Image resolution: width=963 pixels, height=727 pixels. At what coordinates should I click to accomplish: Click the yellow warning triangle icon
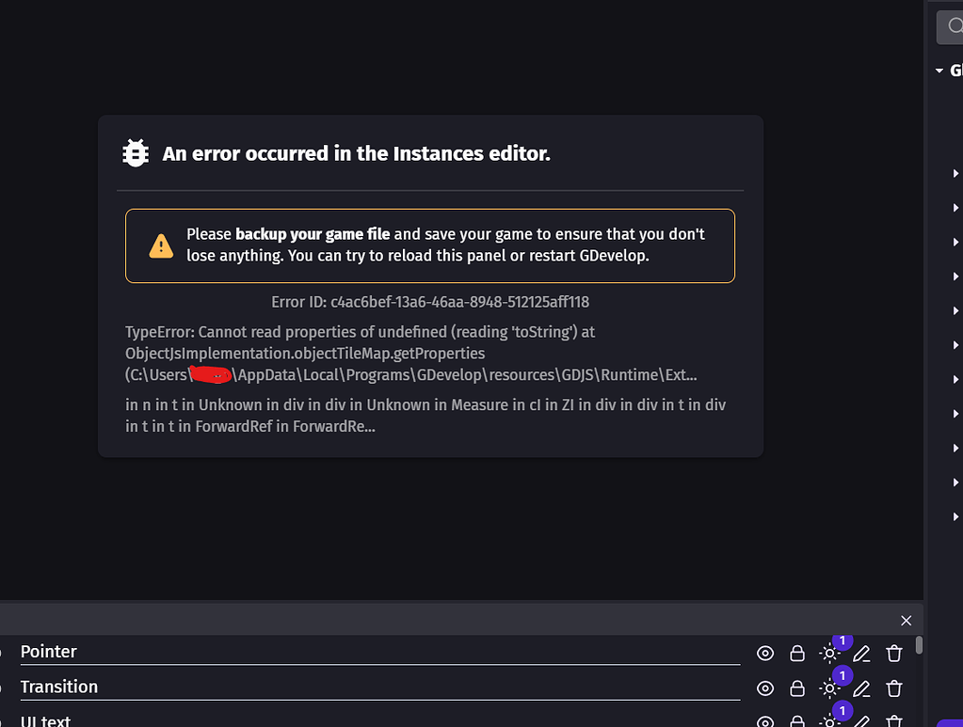point(161,245)
